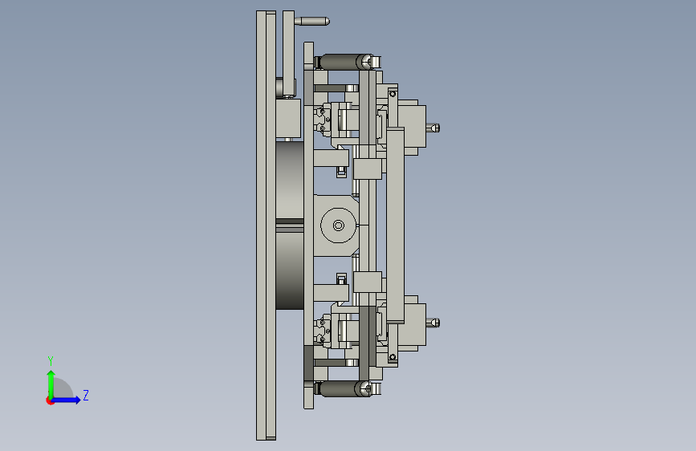Select the circular hub at the model center

(x=338, y=225)
